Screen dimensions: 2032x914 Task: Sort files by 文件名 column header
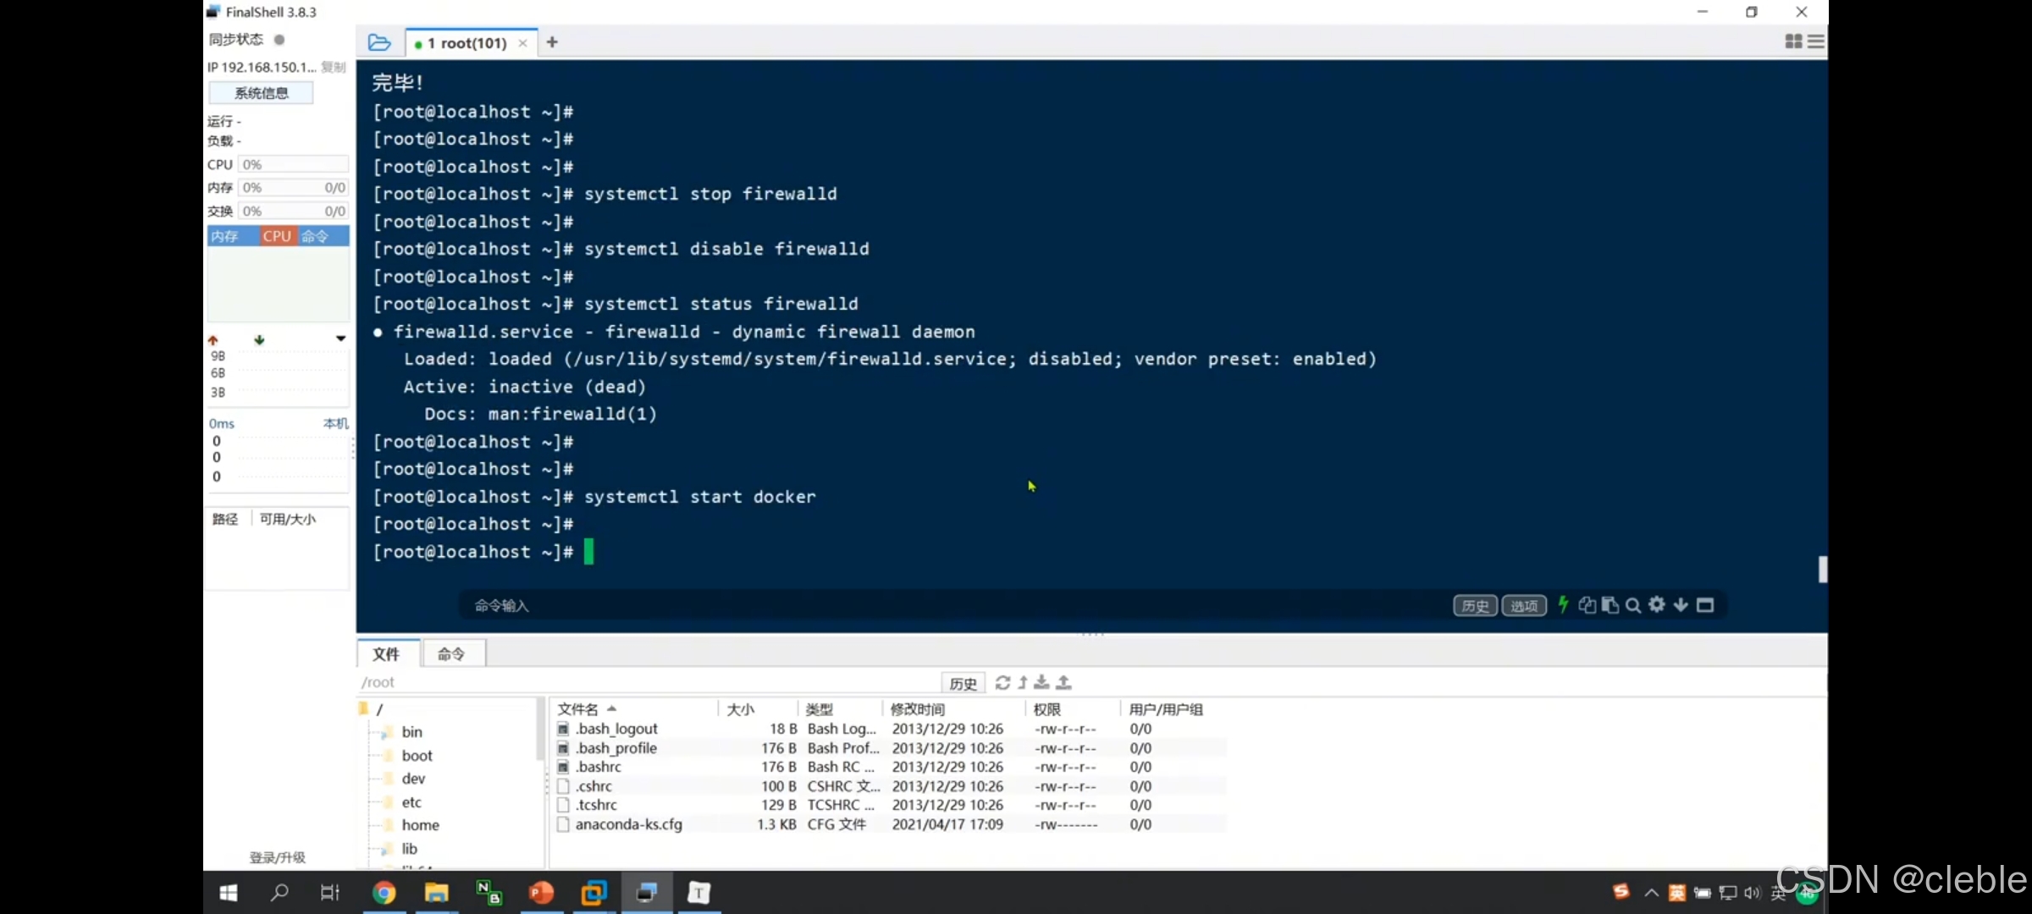click(x=578, y=709)
